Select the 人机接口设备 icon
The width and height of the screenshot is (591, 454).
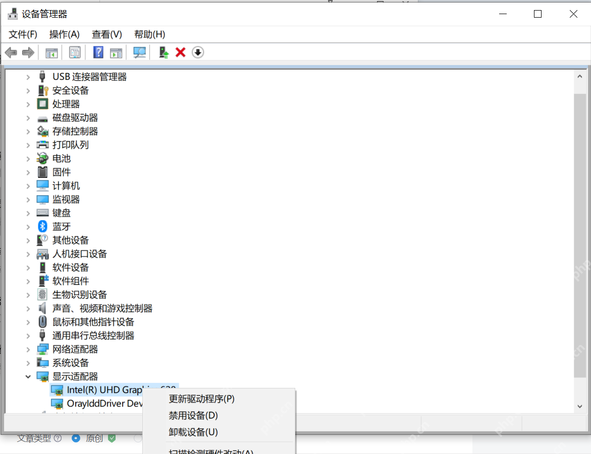(42, 254)
